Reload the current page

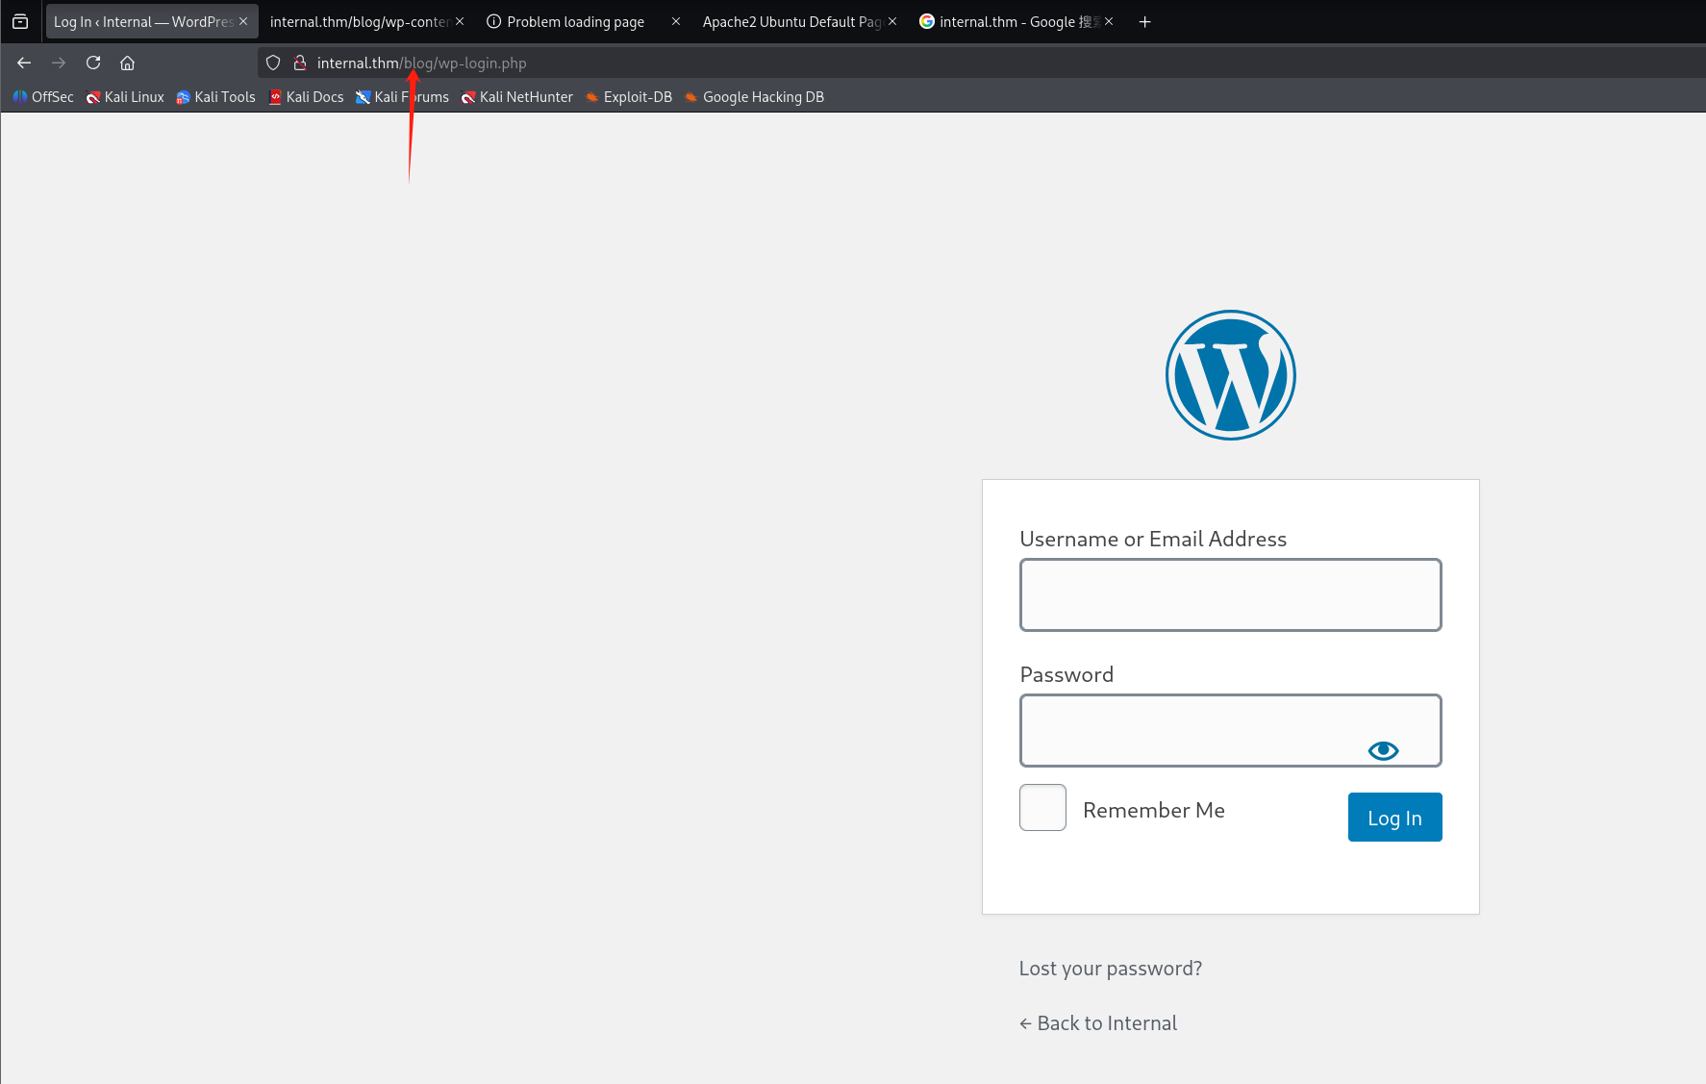click(x=93, y=63)
